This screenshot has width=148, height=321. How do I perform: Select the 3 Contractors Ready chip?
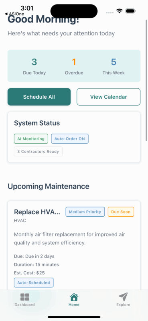tap(38, 152)
